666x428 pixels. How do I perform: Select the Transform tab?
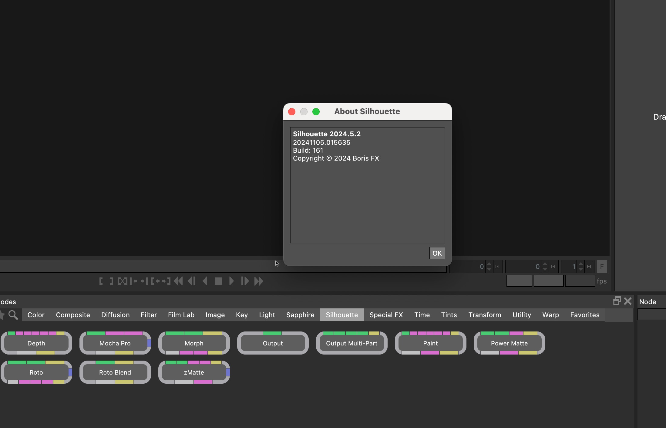485,315
